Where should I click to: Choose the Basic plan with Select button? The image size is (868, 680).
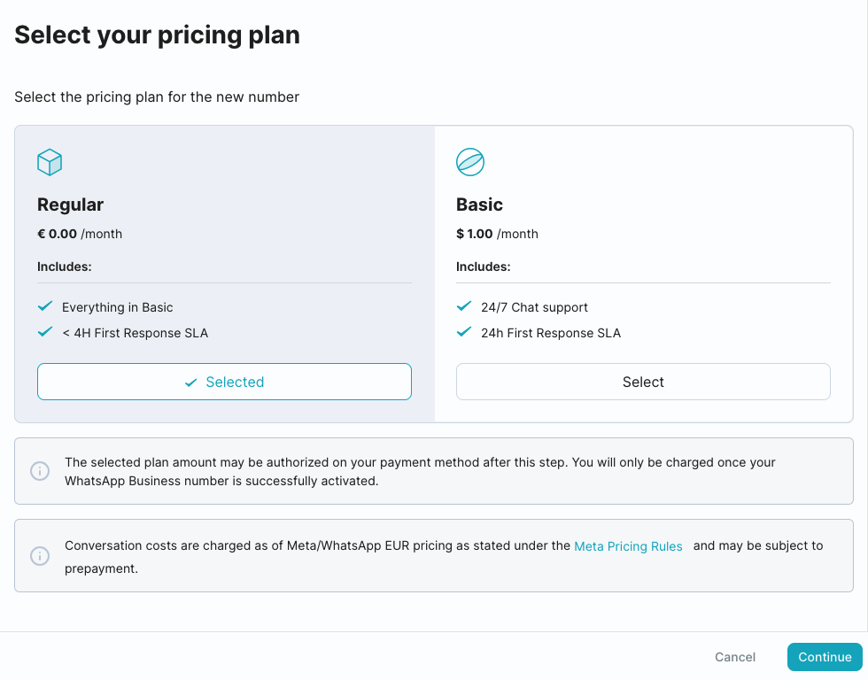click(643, 382)
